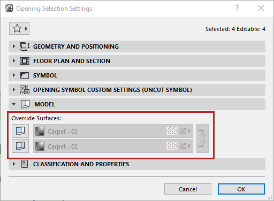Image resolution: width=274 pixels, height=201 pixels.
Task: Click the help question mark
Action: pyautogui.click(x=237, y=8)
